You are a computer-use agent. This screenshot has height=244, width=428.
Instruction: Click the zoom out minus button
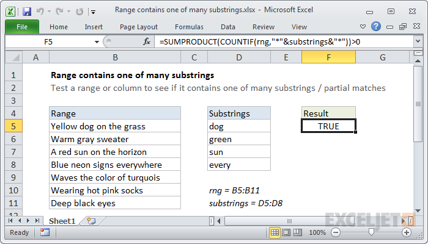(336, 232)
